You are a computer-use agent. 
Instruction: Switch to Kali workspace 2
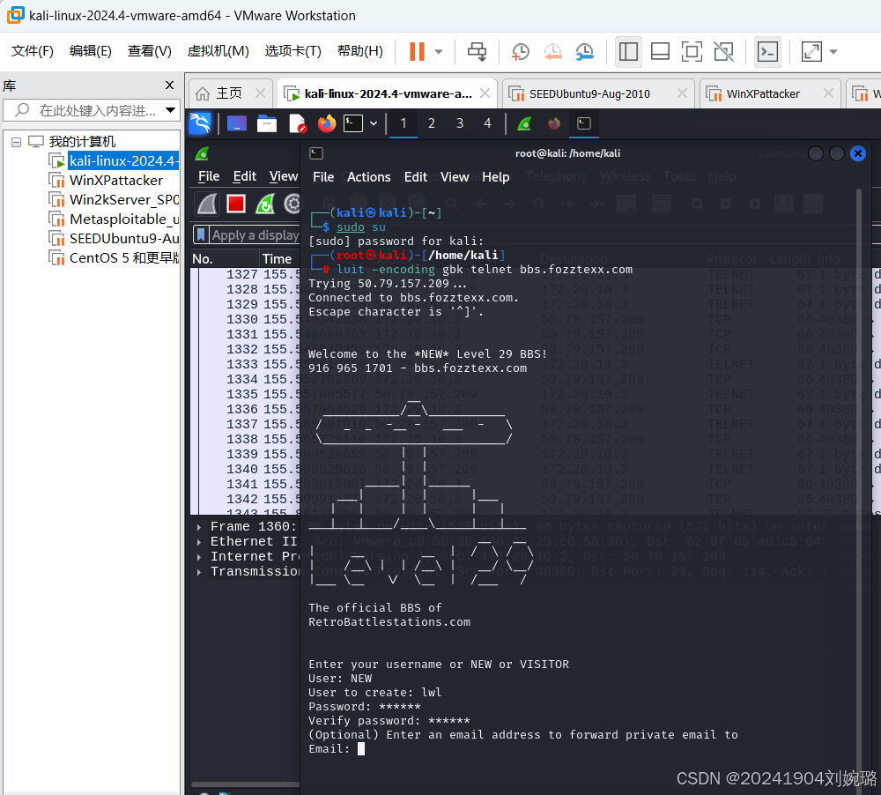point(431,123)
